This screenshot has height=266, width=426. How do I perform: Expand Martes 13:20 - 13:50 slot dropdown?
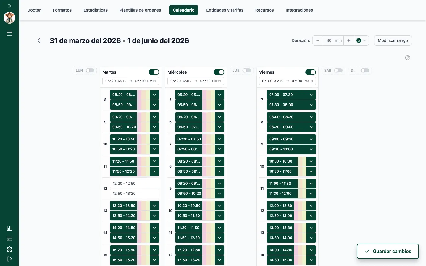point(154,206)
